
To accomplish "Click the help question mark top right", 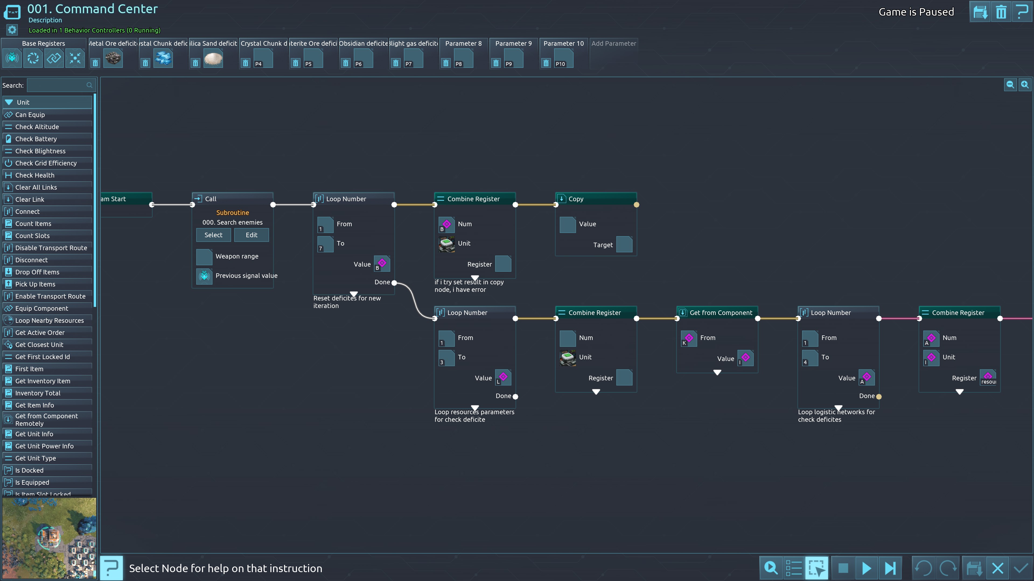I will pos(1022,12).
